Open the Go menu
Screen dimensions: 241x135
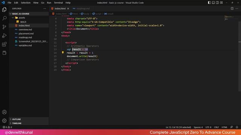(x=43, y=3)
